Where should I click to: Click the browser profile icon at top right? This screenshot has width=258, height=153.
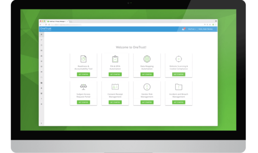pos(216,21)
